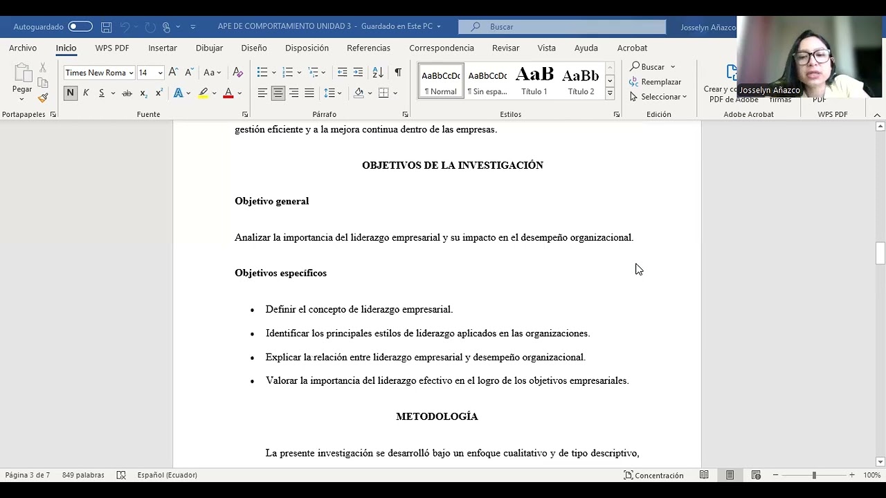Apply italic formatting (K)
886x498 pixels.
(x=86, y=93)
